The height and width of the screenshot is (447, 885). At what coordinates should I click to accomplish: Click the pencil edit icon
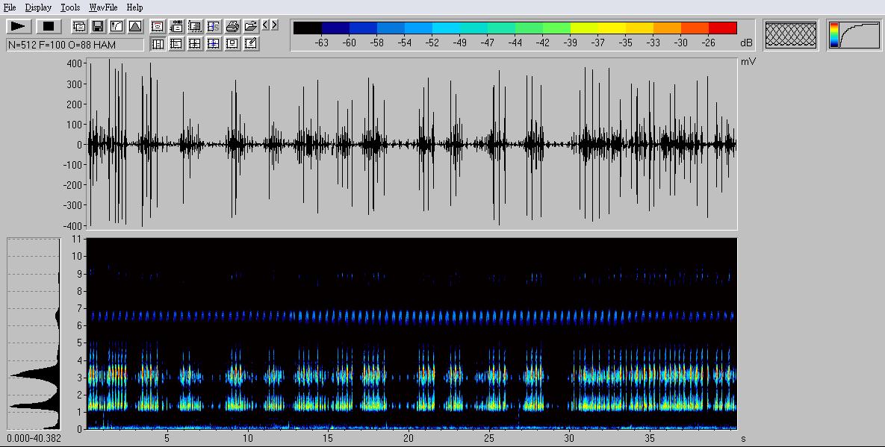pyautogui.click(x=251, y=44)
